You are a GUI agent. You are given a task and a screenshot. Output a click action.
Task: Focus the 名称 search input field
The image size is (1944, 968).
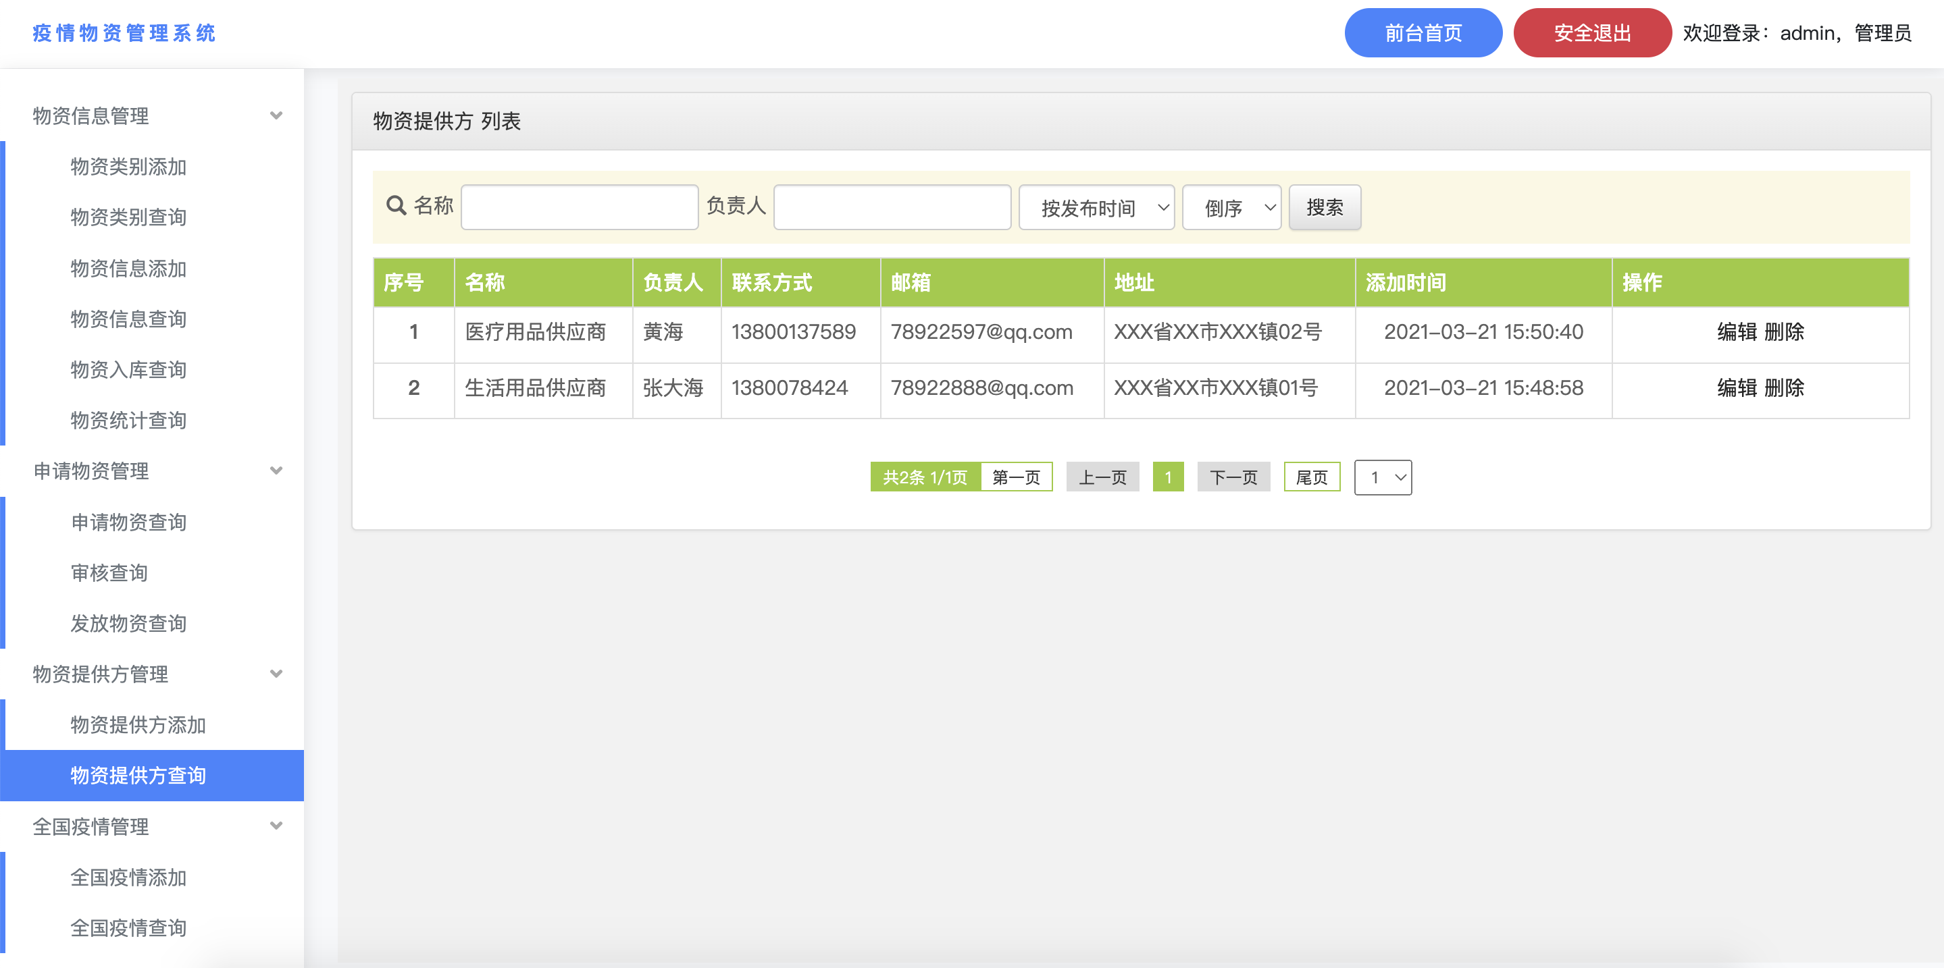click(x=580, y=207)
